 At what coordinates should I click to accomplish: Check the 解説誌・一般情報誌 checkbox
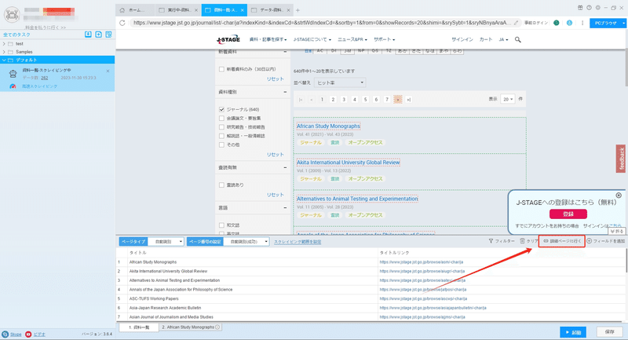221,136
